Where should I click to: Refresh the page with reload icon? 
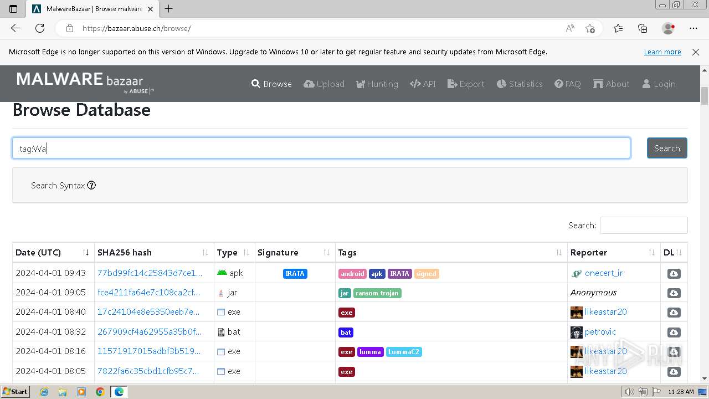[40, 28]
